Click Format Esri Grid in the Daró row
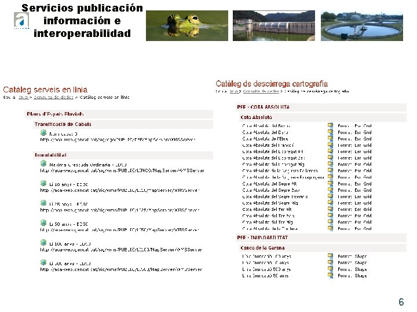417x312 pixels. click(x=354, y=132)
